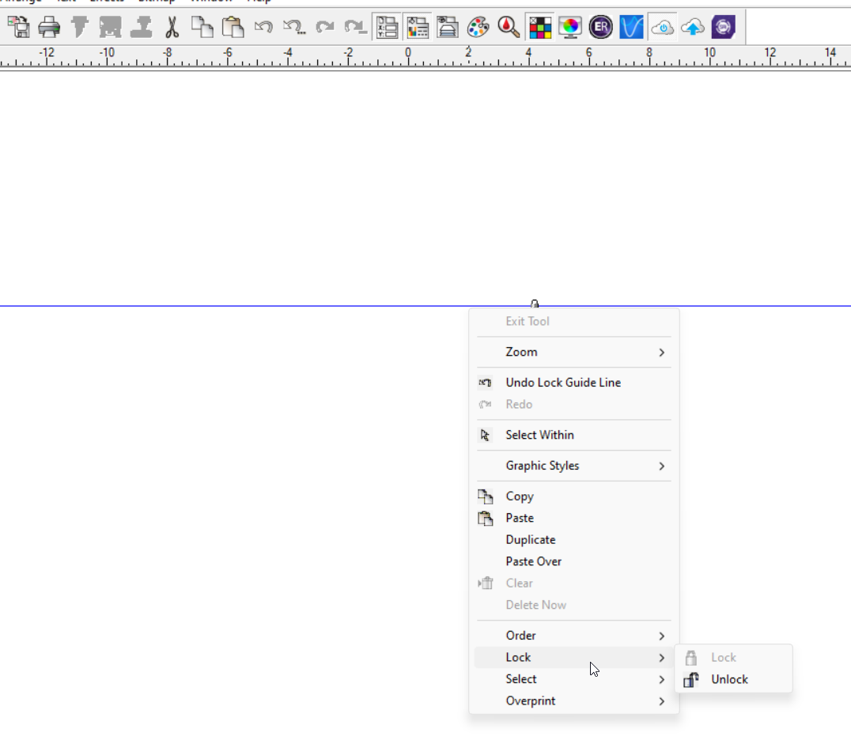The width and height of the screenshot is (851, 744).
Task: Click the grayed Exit Tool entry
Action: point(574,321)
